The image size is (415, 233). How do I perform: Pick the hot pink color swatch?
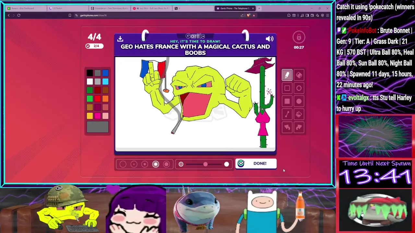pyautogui.click(x=98, y=116)
